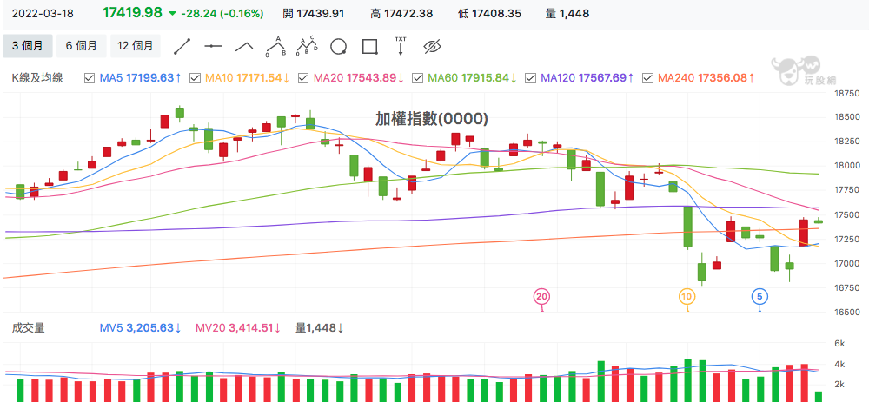Select the 0-A-B-C-D wave pattern tool
Viewport: 869px width, 402px height.
(307, 46)
